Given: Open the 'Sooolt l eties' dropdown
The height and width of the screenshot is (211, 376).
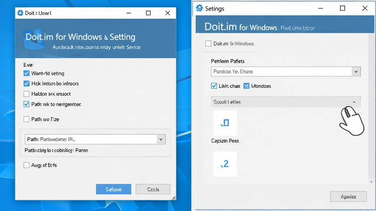Looking at the screenshot, I should point(286,102).
